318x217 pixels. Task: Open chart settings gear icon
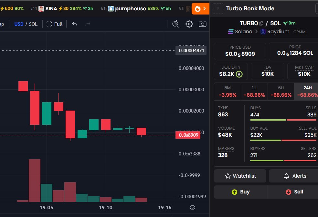189,24
